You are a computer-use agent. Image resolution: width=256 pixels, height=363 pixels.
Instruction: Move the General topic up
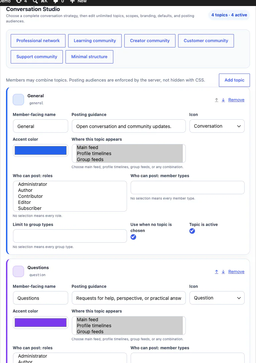coord(217,100)
